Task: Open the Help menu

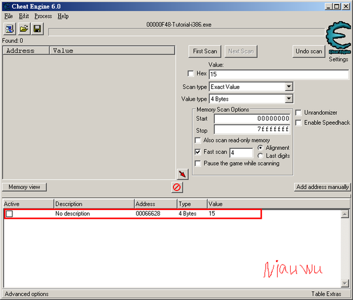Action: pos(63,16)
